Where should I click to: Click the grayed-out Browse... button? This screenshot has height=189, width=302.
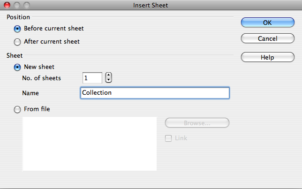[197, 123]
